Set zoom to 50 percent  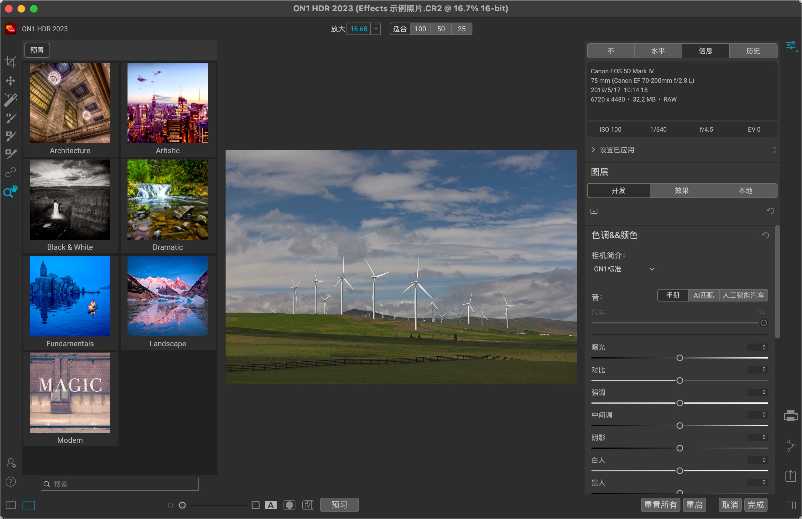[441, 29]
